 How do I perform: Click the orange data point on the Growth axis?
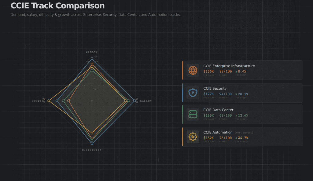point(69,101)
